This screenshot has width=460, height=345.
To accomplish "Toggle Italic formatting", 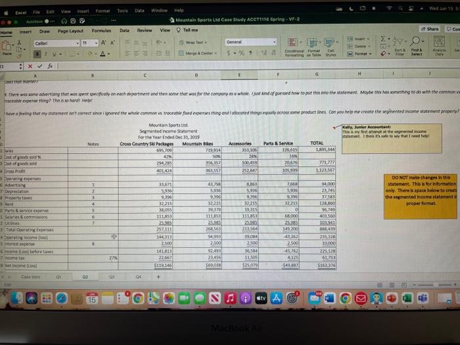I will click(x=46, y=54).
